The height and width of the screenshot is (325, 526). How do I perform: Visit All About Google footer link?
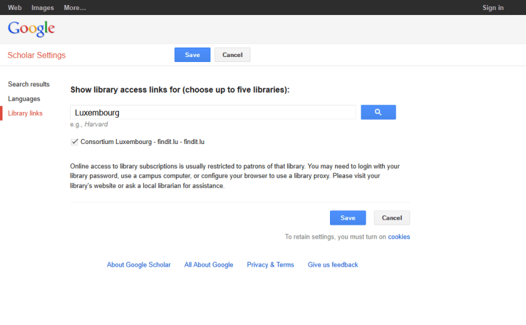(209, 265)
